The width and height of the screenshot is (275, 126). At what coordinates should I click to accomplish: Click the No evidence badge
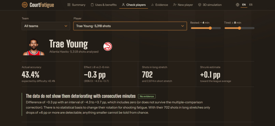coord(147,96)
